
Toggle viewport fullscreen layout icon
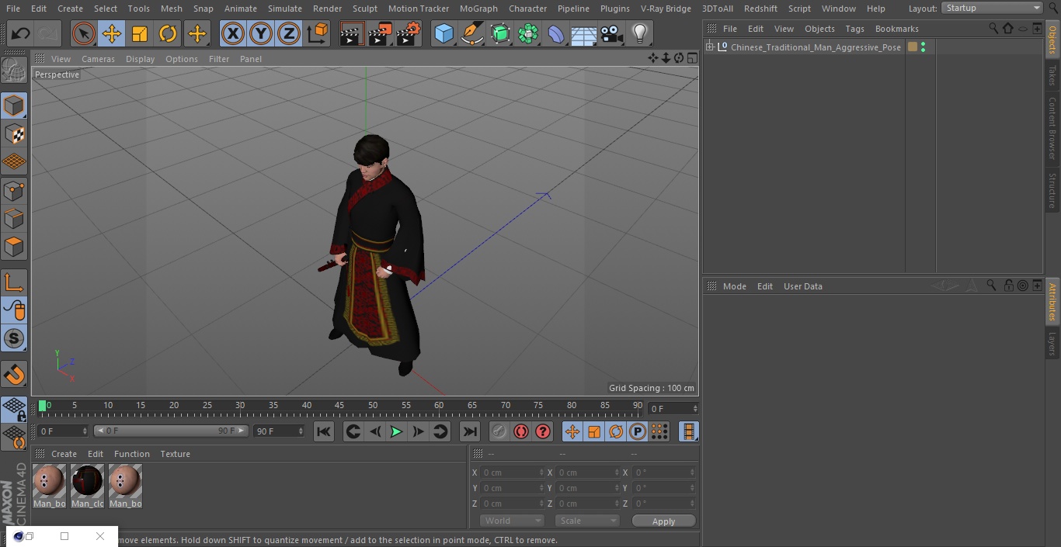691,58
